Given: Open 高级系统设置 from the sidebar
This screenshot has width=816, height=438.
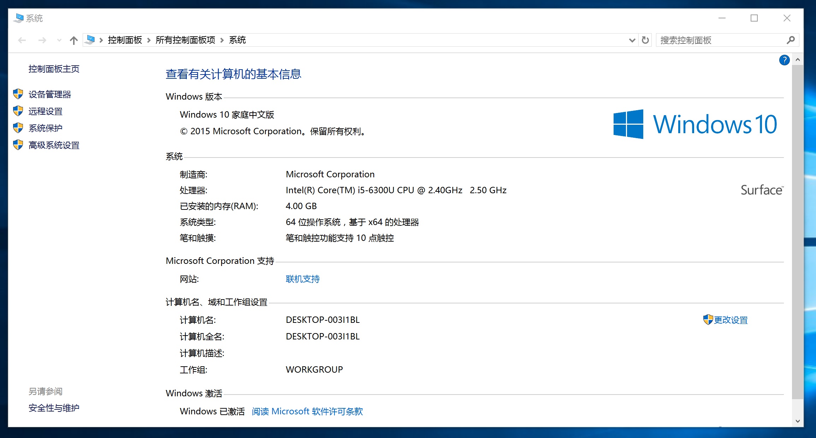Looking at the screenshot, I should pyautogui.click(x=54, y=145).
